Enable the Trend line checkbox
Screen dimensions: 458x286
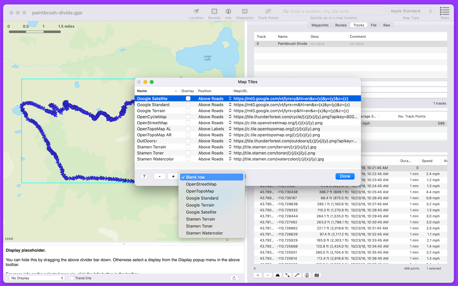[72, 278]
